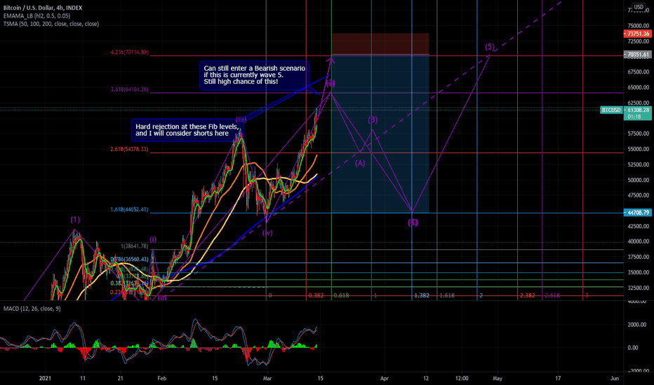The image size is (654, 385).
Task: Open the MACD (12, 26, close, 9) legend
Action: (x=32, y=309)
